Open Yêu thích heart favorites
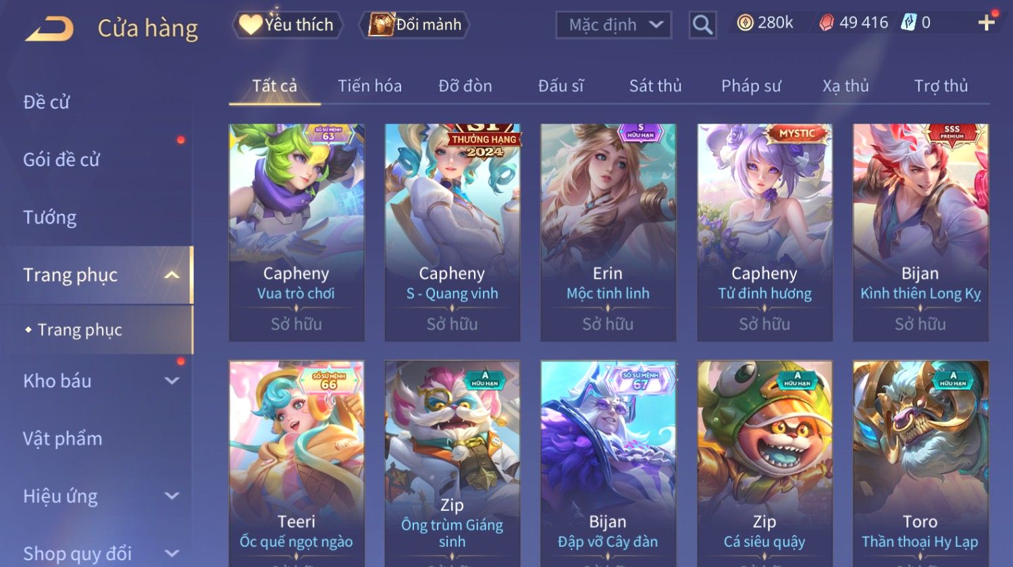The image size is (1013, 567). point(287,25)
